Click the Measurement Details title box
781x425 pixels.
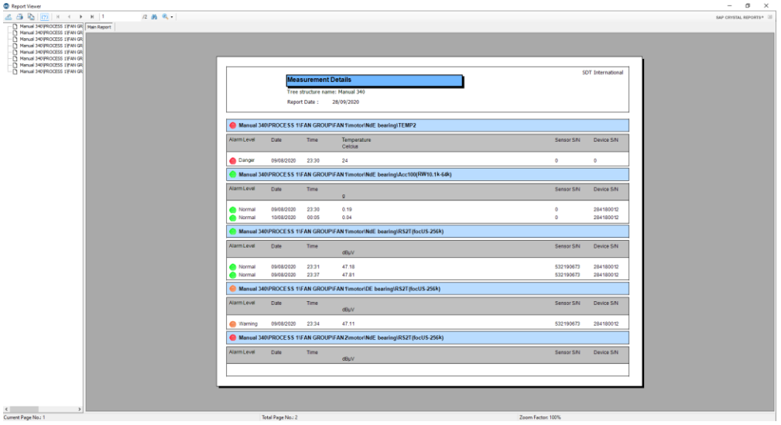tap(374, 81)
